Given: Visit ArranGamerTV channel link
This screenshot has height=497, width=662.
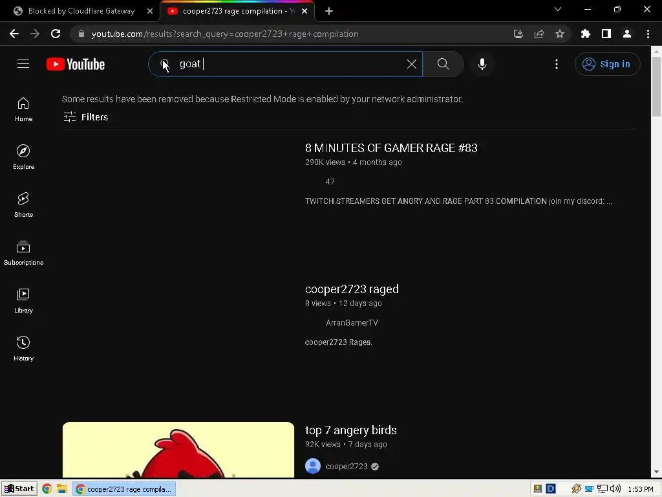Looking at the screenshot, I should click(352, 322).
